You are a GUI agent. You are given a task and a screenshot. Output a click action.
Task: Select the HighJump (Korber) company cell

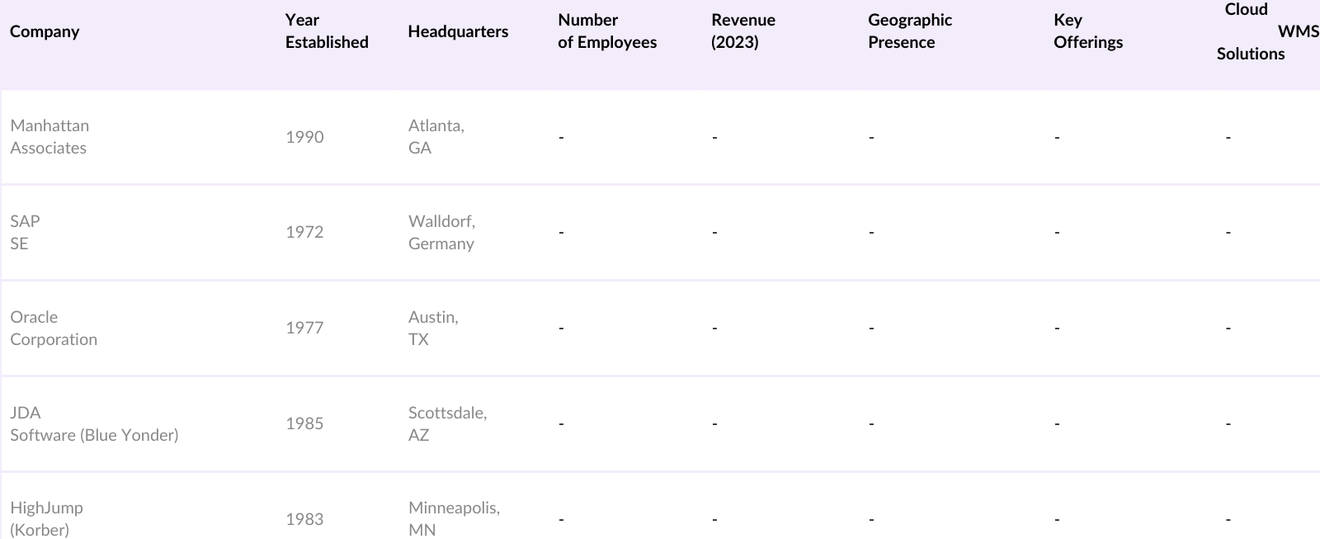click(x=46, y=518)
